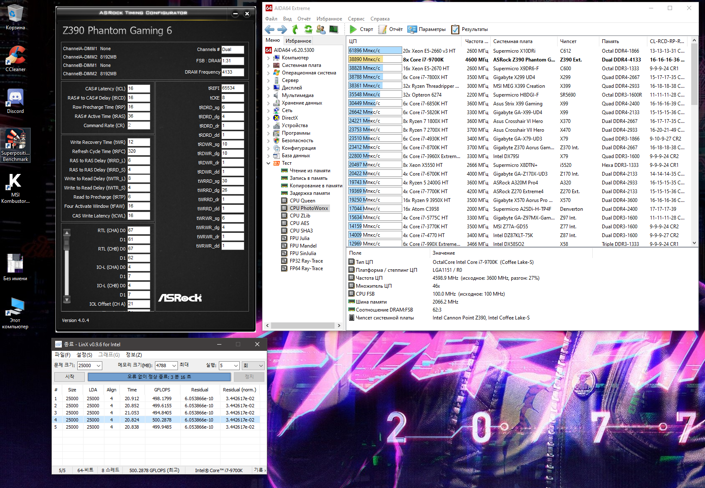This screenshot has width=705, height=488.
Task: Sort benchmark results by Чипсет column
Action: coord(578,41)
